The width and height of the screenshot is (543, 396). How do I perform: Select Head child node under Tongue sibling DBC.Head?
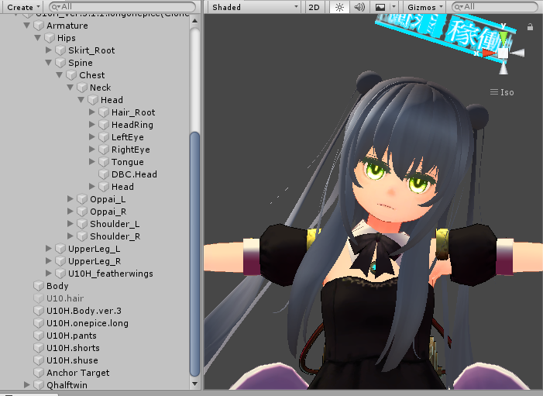click(x=122, y=187)
